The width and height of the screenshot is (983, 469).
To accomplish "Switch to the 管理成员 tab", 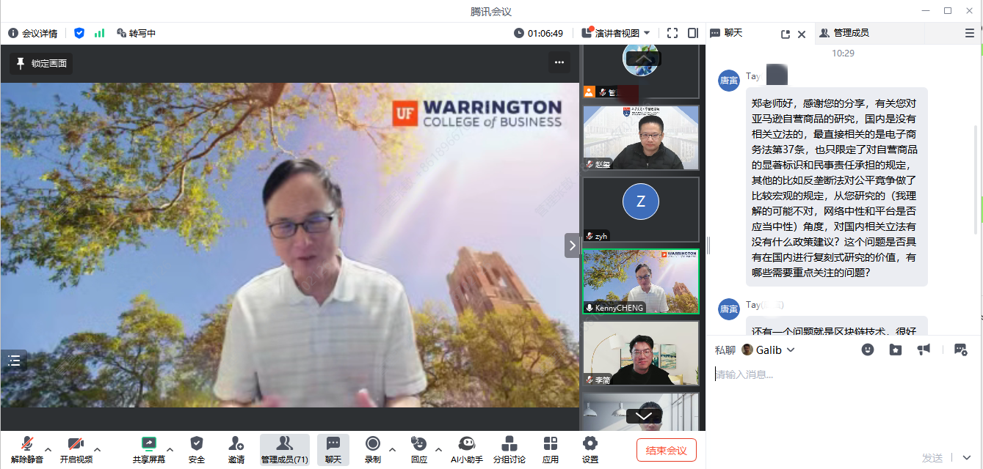I will [x=844, y=33].
